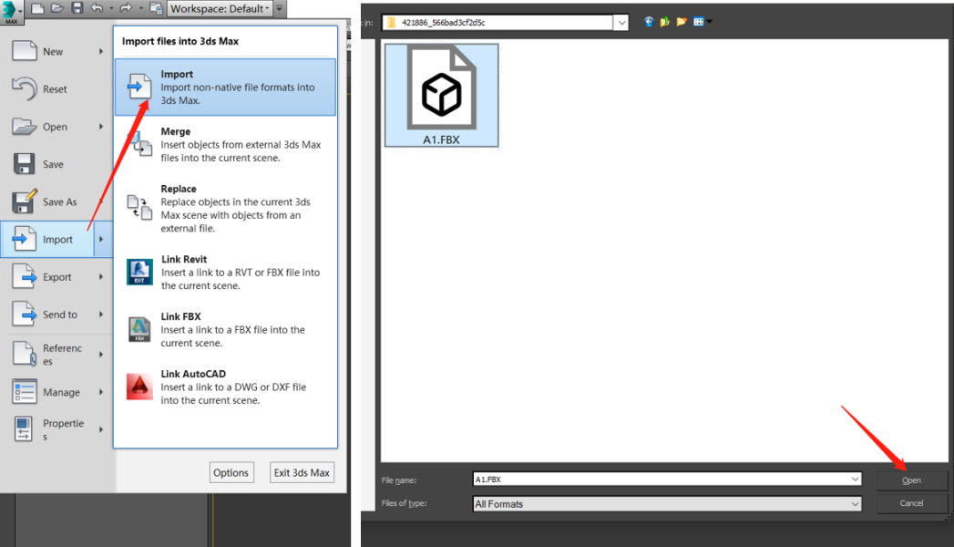Click the Open button in file dialog
The width and height of the screenshot is (954, 547).
pyautogui.click(x=911, y=480)
